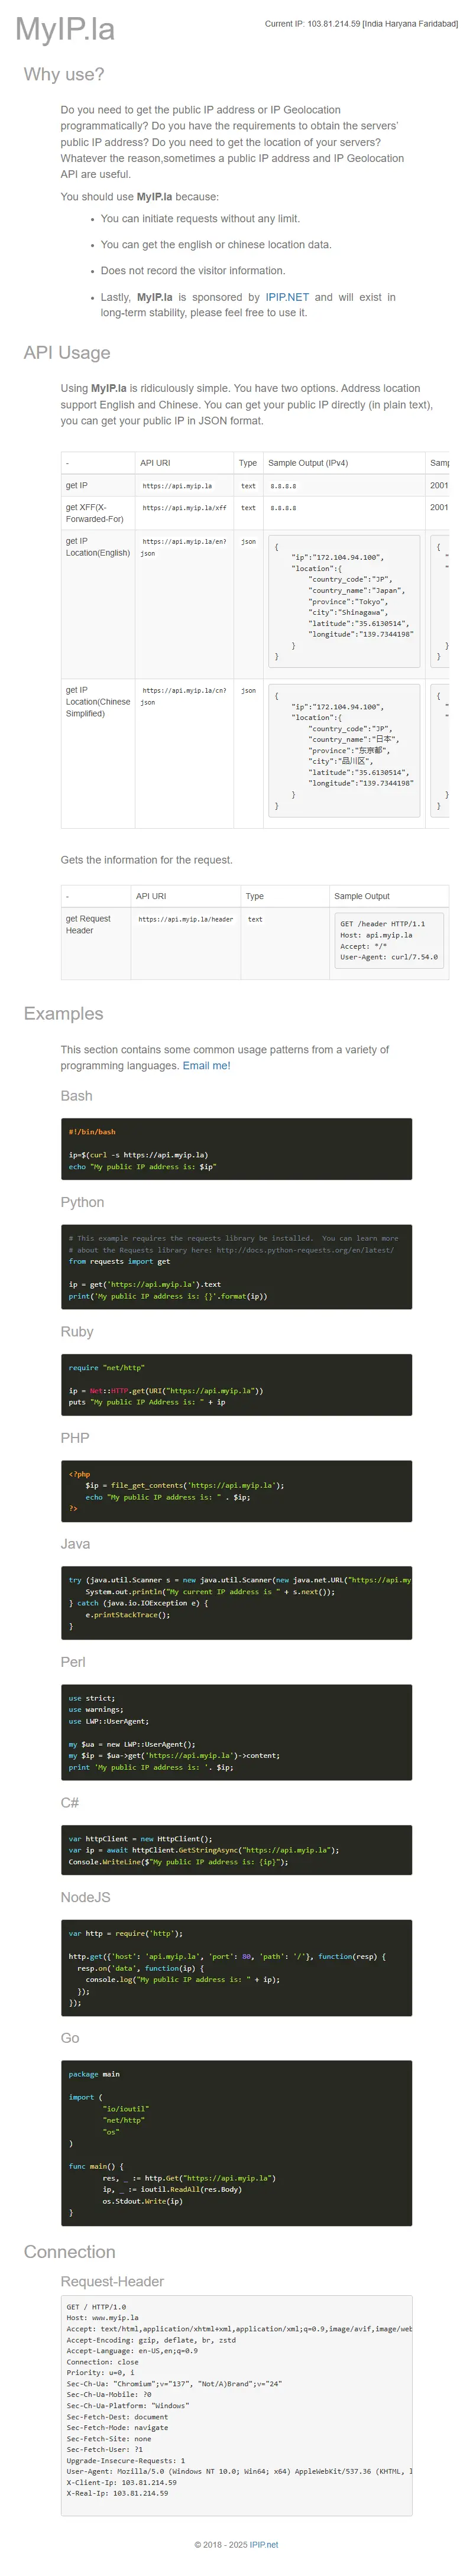Select the "Host: www.myip.la" request header line
Viewport: 473px width, 2576px height.
point(103,2317)
